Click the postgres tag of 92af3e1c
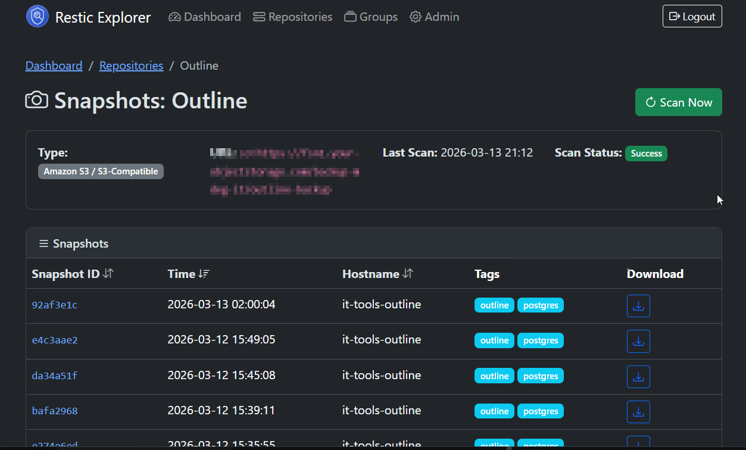This screenshot has height=450, width=746. point(541,305)
